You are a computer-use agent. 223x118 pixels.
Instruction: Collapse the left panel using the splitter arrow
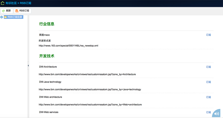[28, 65]
